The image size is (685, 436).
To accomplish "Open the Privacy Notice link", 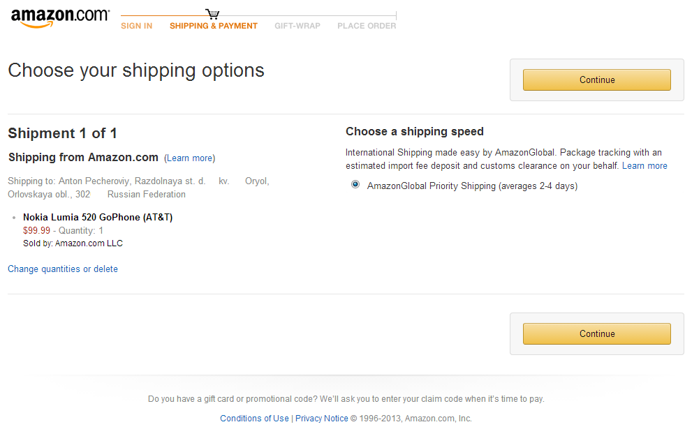I will [321, 418].
